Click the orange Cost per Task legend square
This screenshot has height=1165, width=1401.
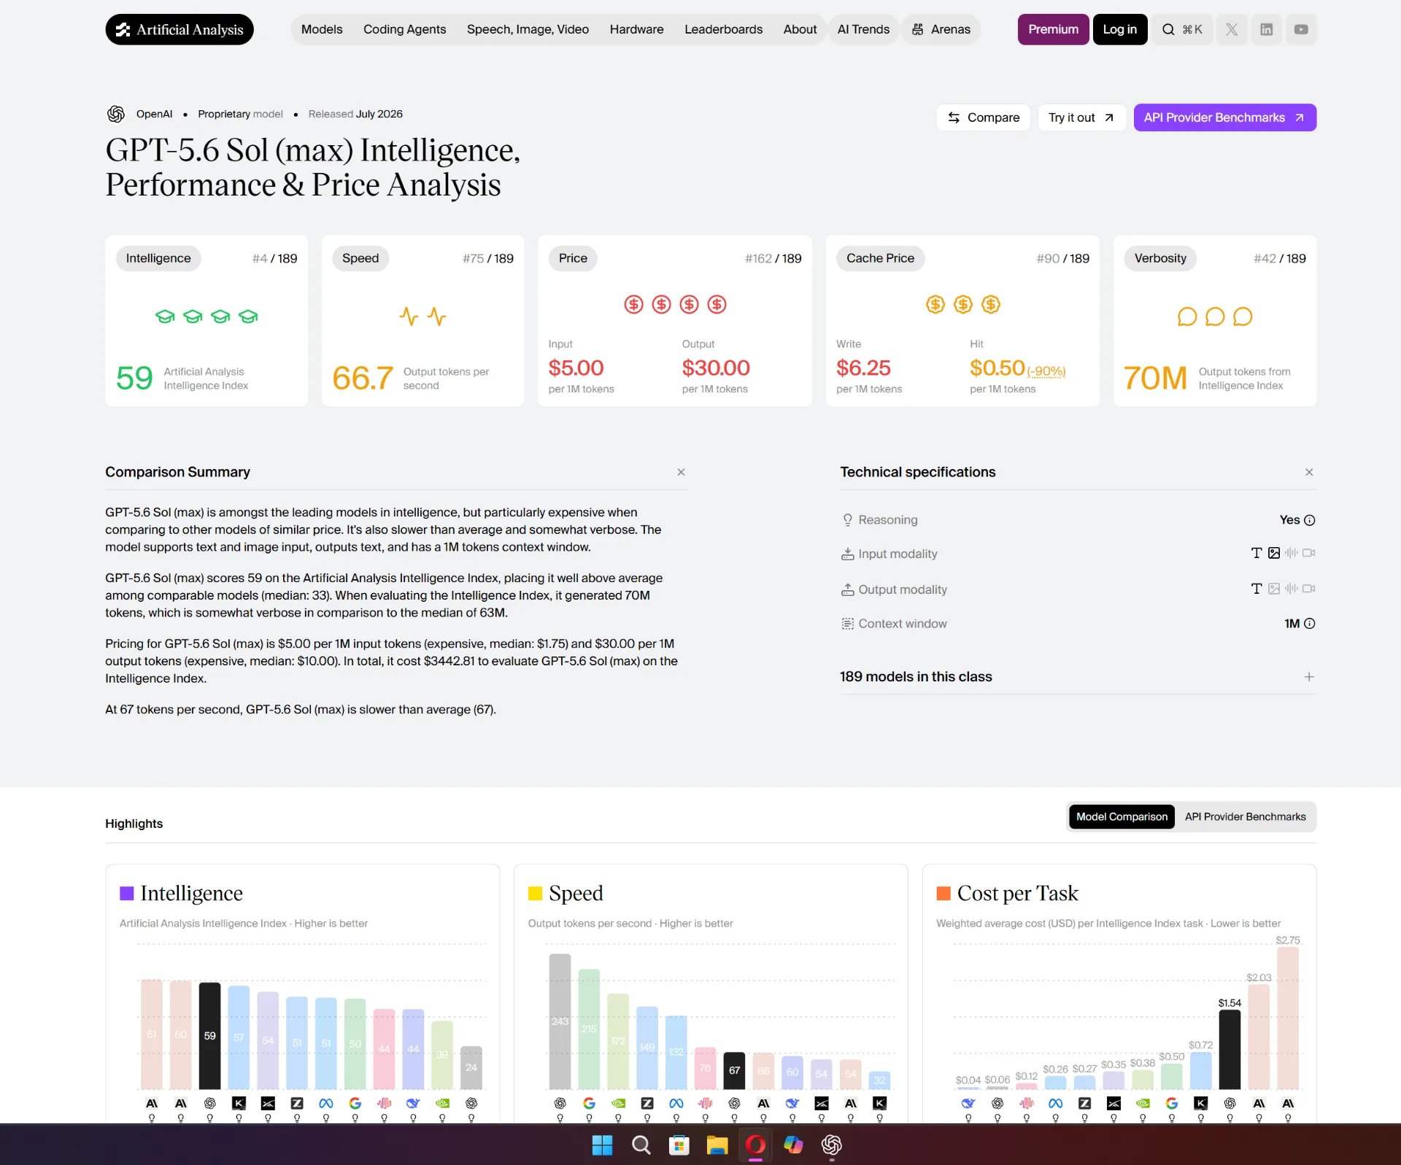pos(943,894)
